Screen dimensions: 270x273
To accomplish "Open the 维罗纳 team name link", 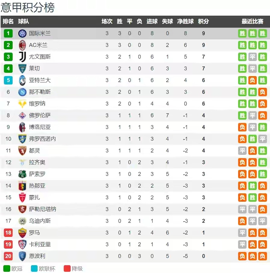I will 37,104.
